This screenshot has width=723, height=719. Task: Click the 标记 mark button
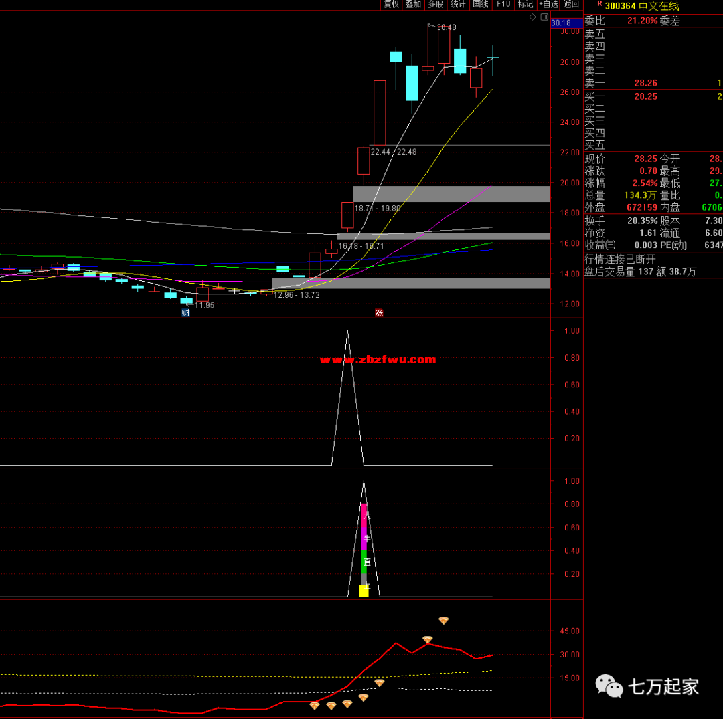click(526, 5)
